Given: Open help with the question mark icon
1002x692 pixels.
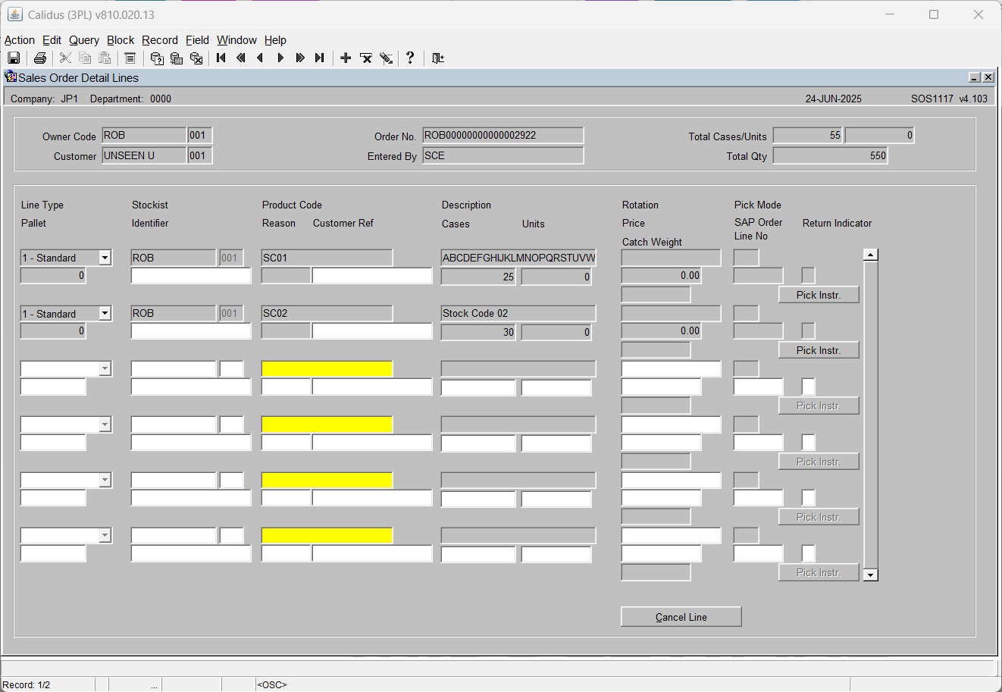Looking at the screenshot, I should [x=410, y=58].
